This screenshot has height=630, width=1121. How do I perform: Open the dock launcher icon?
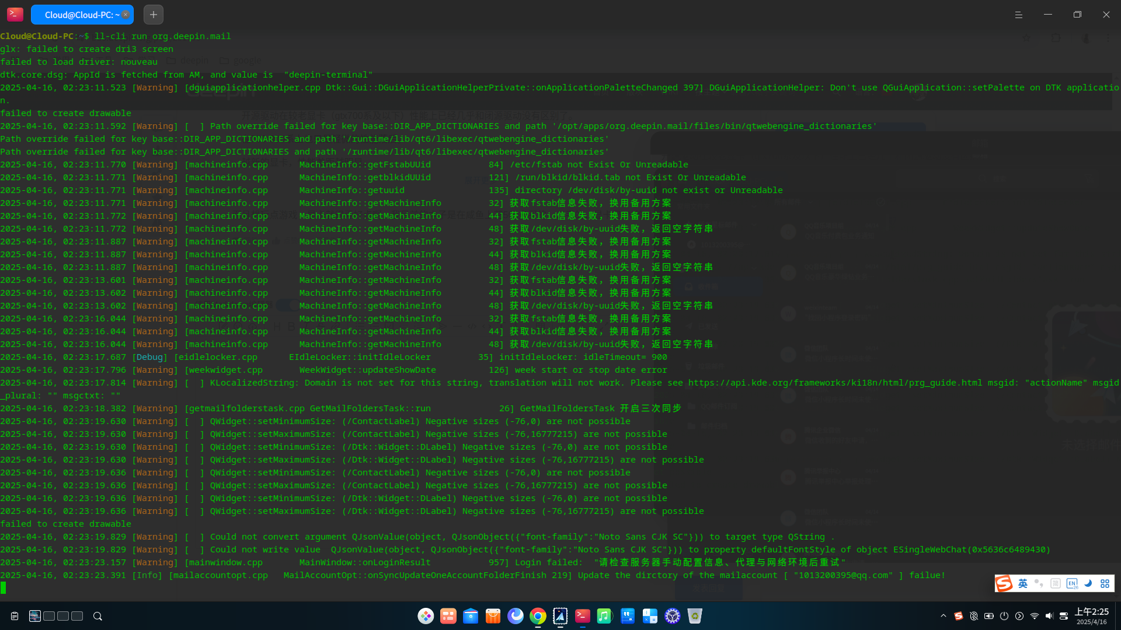(x=426, y=616)
